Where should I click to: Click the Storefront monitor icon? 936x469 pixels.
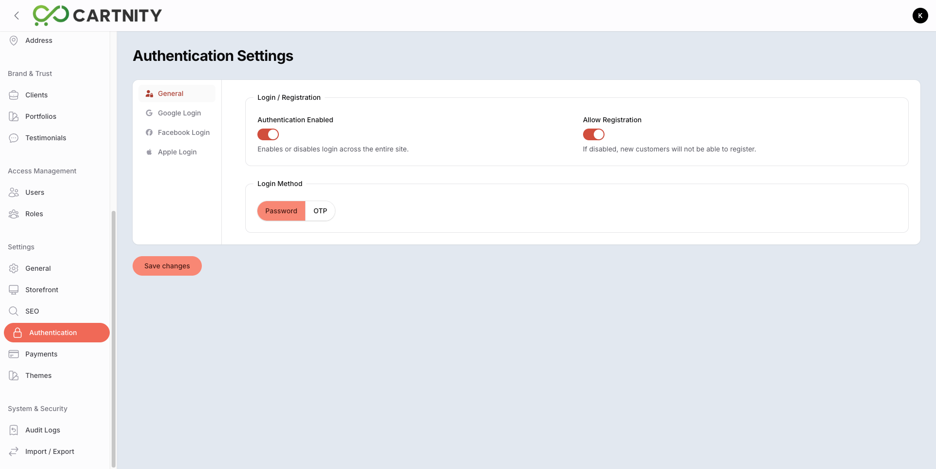14,290
